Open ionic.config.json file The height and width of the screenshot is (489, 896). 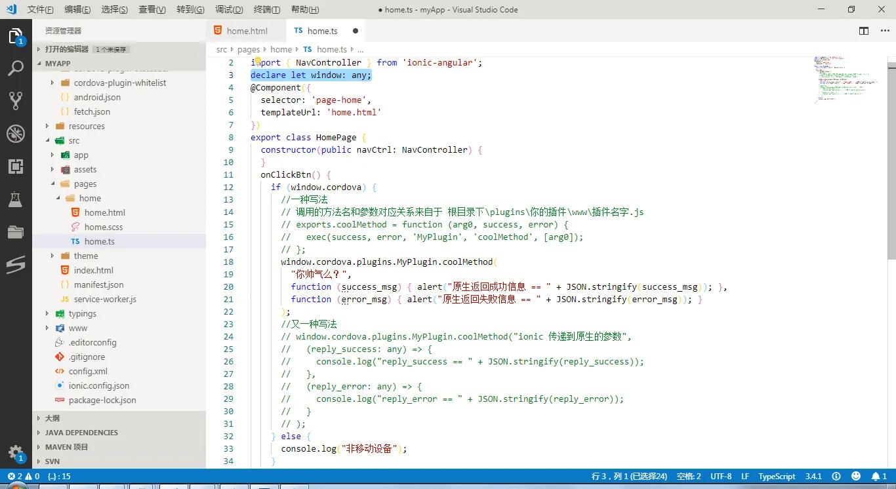[119, 385]
